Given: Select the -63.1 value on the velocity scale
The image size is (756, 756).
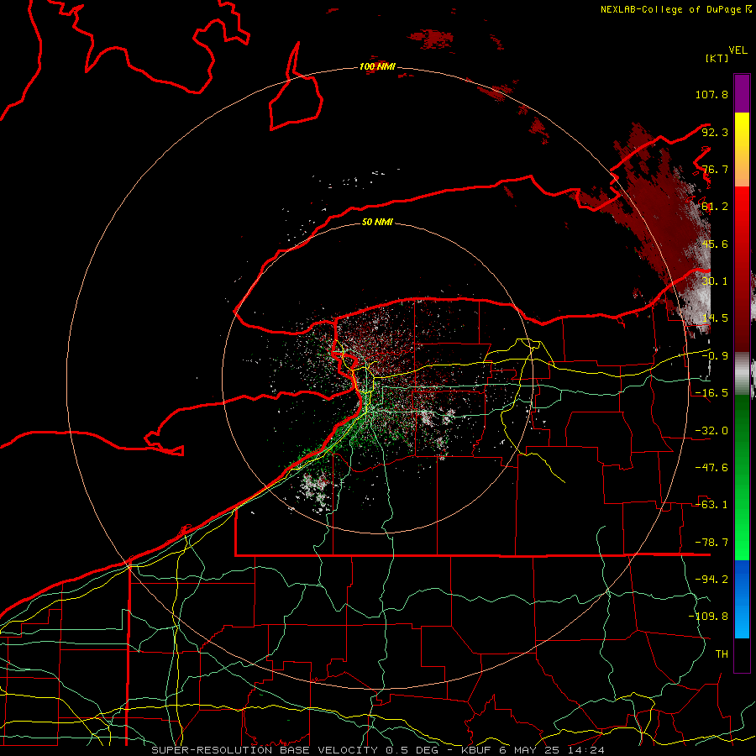Looking at the screenshot, I should pos(711,505).
